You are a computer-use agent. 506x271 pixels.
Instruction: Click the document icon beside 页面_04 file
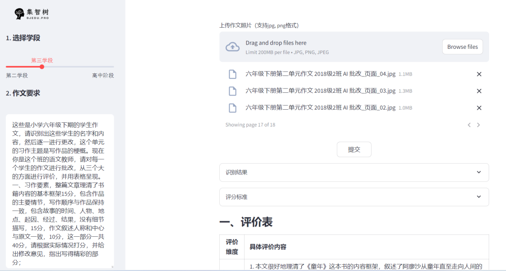point(233,74)
